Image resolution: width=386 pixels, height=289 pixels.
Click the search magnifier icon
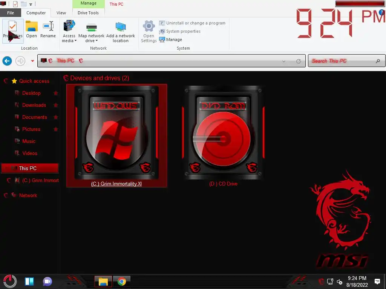(x=378, y=61)
